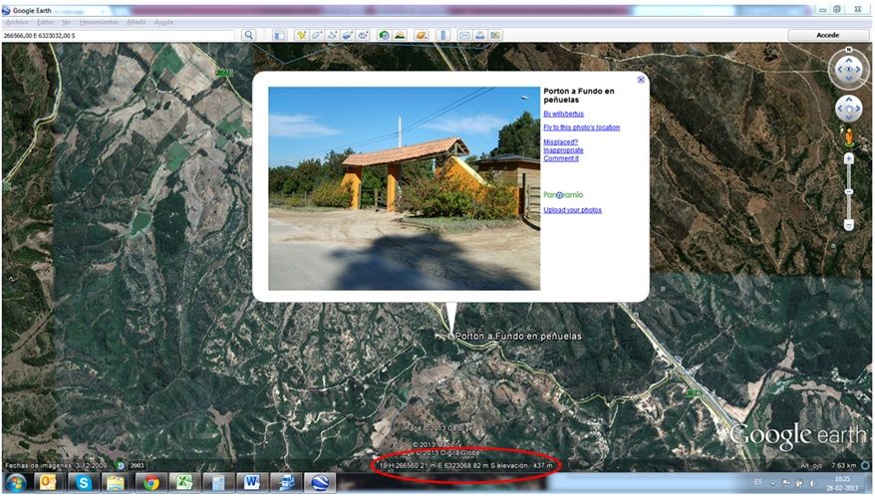This screenshot has width=875, height=496.
Task: Zoom in with the plus button
Action: coord(849,159)
